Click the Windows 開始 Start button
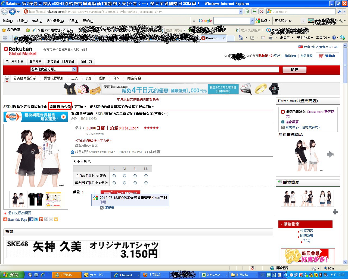The height and width of the screenshot is (279, 348). pos(12,275)
